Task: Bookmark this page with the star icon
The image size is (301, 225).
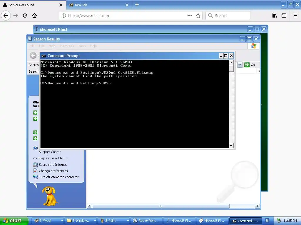Action: pyautogui.click(x=198, y=16)
